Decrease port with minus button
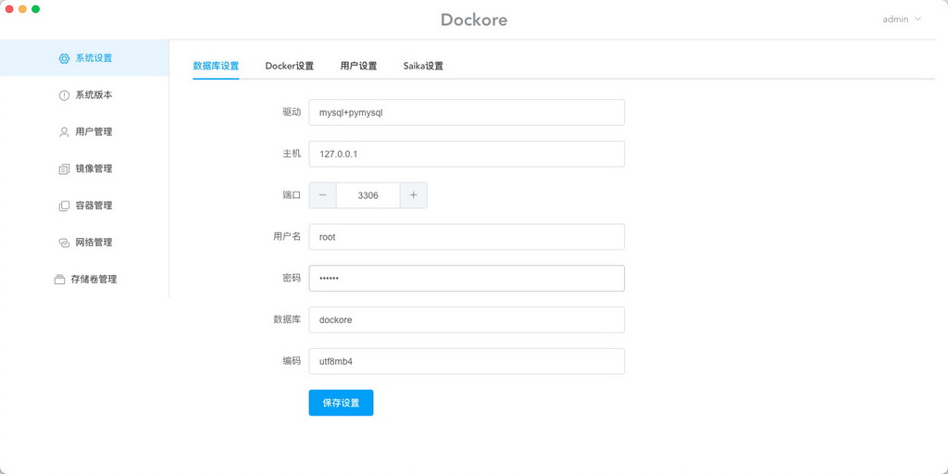Image resolution: width=948 pixels, height=474 pixels. tap(323, 195)
